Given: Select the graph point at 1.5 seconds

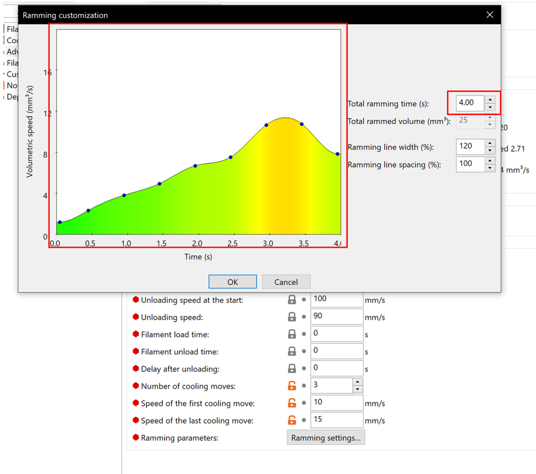Looking at the screenshot, I should (x=160, y=184).
